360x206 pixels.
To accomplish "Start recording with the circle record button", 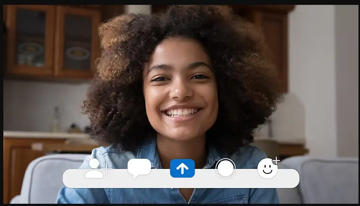I will pos(225,168).
